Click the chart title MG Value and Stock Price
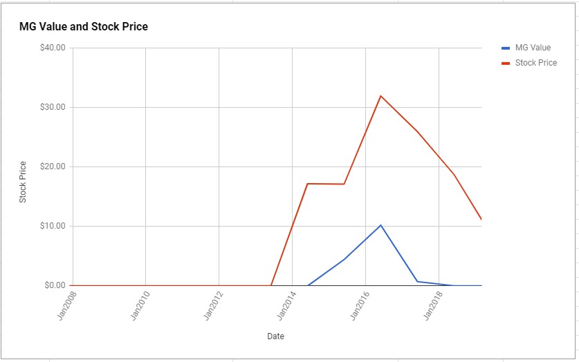 click(x=84, y=26)
